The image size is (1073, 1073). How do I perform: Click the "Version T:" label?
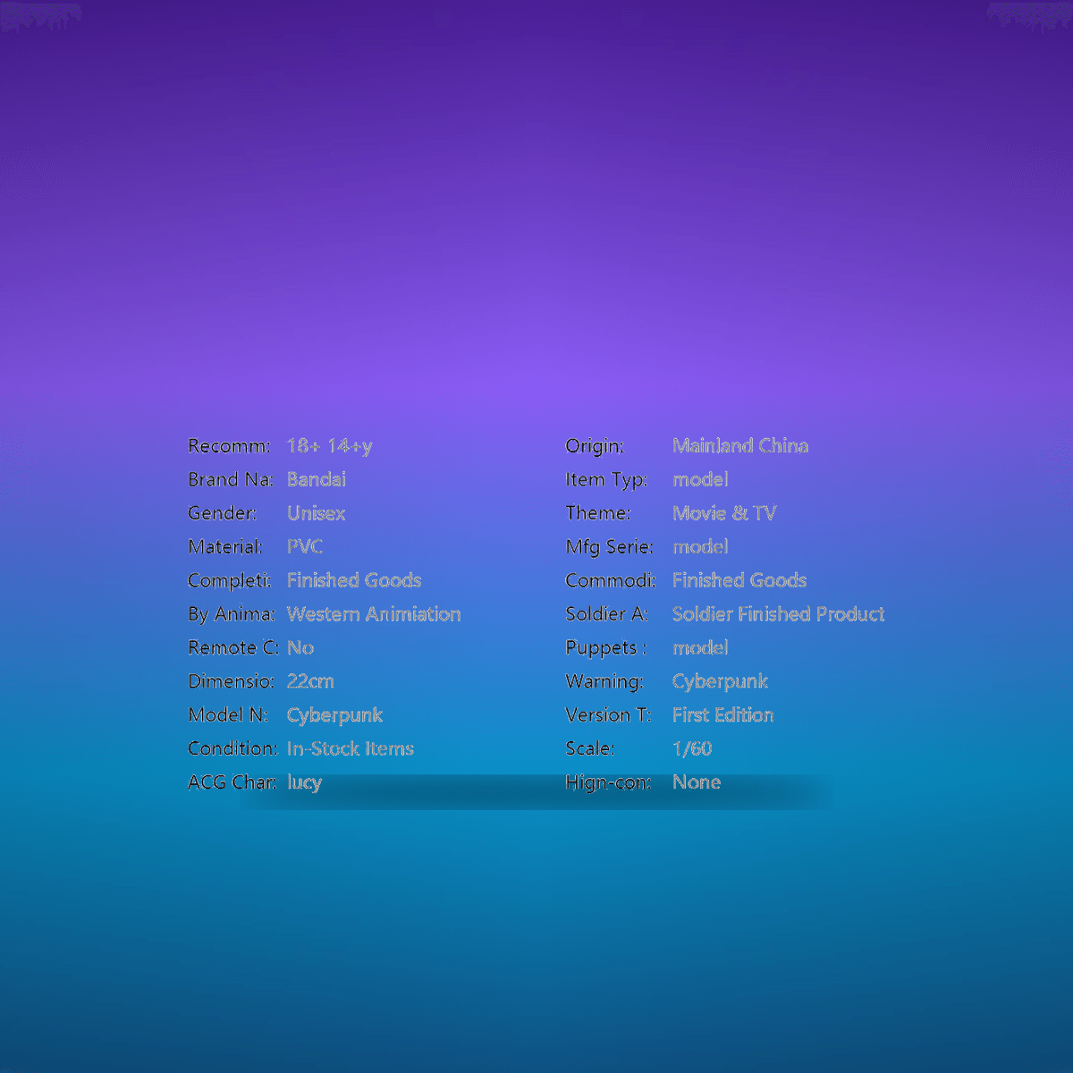[x=608, y=715]
